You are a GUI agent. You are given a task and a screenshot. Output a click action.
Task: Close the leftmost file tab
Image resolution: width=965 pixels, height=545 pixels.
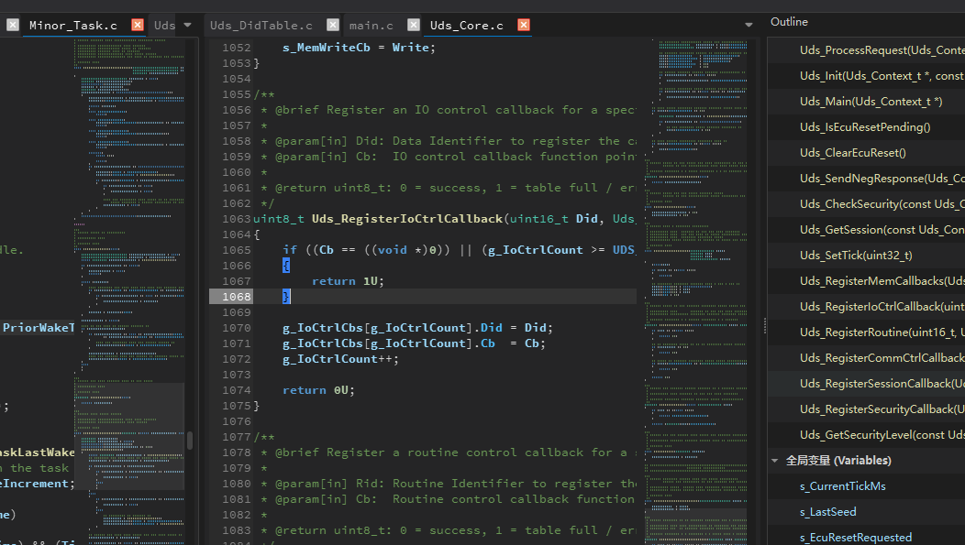(x=12, y=26)
